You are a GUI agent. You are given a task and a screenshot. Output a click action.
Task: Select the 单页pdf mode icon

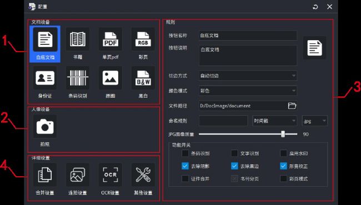[111, 39]
